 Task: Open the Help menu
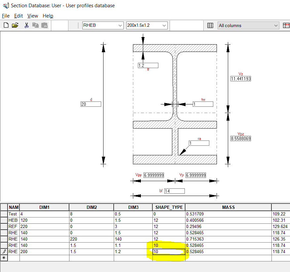(48, 16)
